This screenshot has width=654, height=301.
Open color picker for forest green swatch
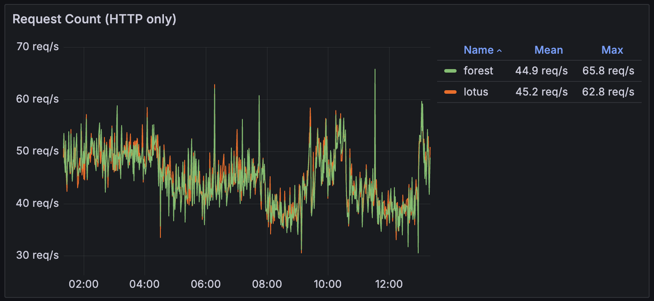[450, 71]
